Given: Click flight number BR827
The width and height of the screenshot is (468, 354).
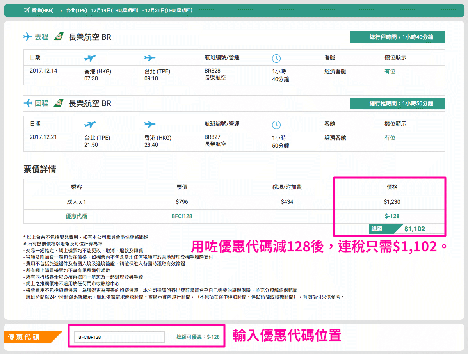Looking at the screenshot, I should 212,137.
